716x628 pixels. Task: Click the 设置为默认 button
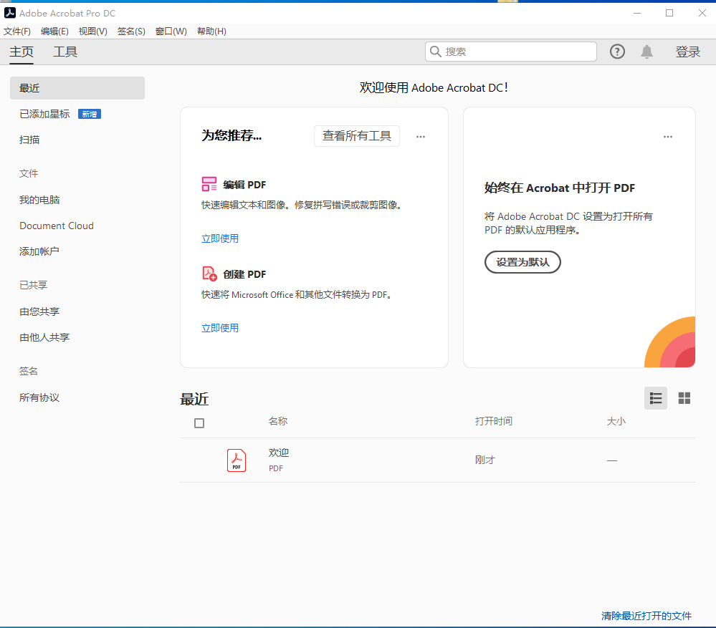coord(522,262)
